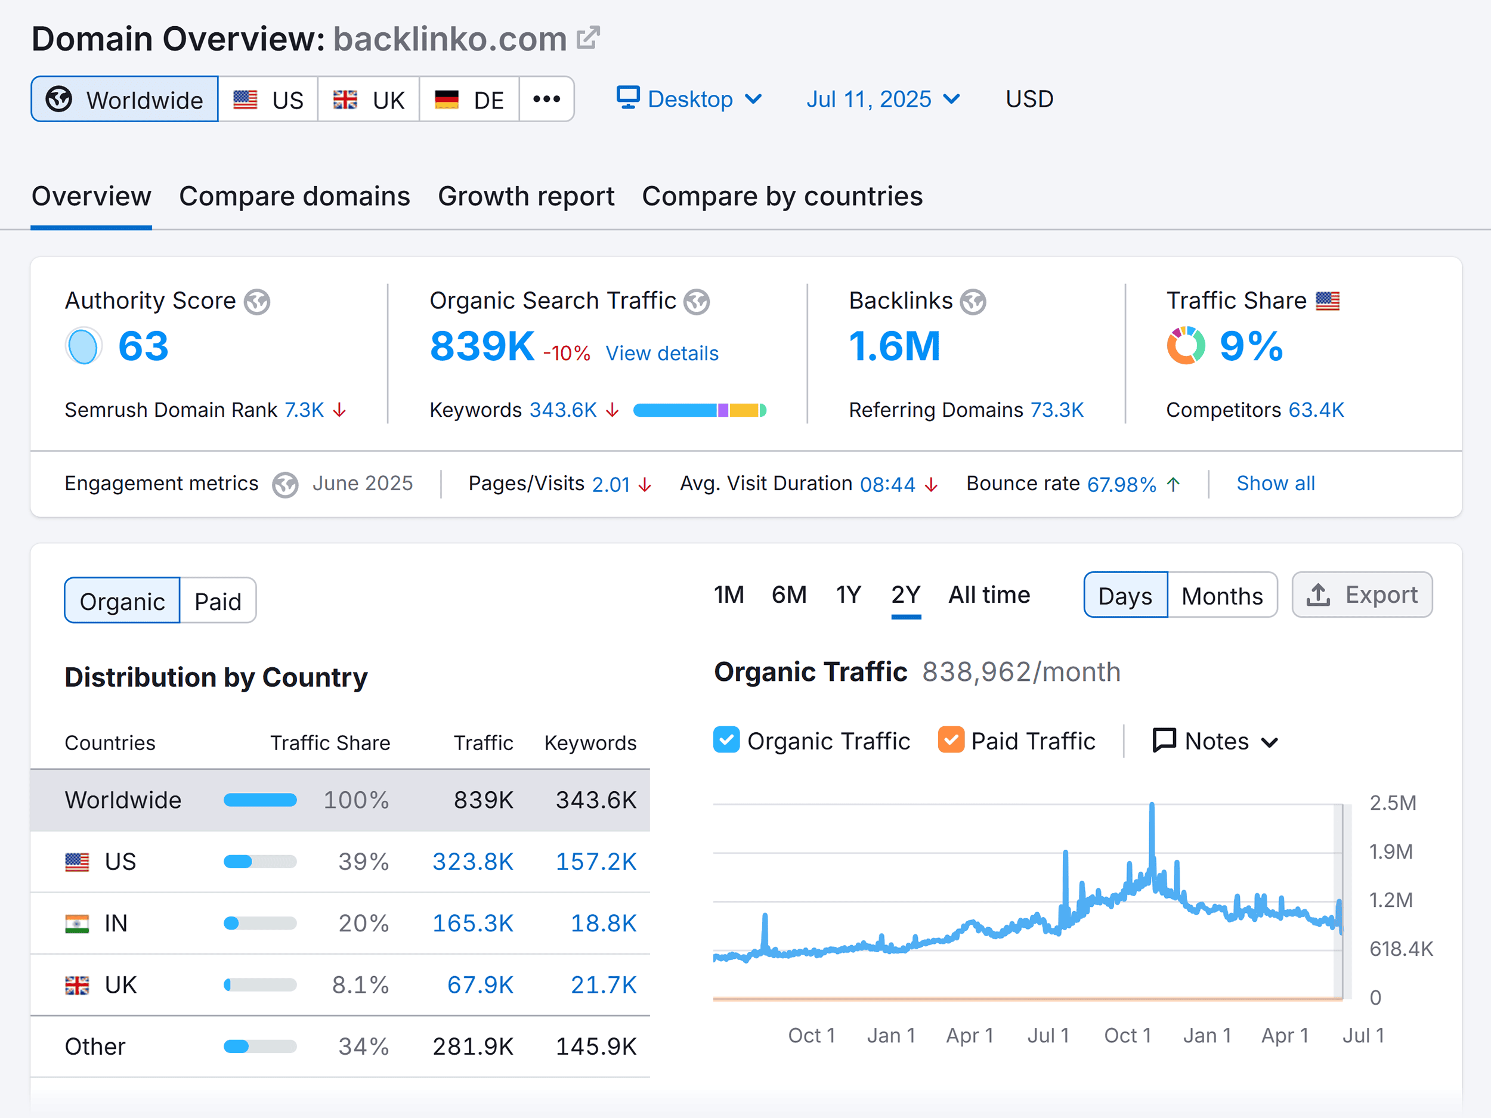Select the Organic toggle button
This screenshot has height=1118, width=1491.
(x=123, y=600)
